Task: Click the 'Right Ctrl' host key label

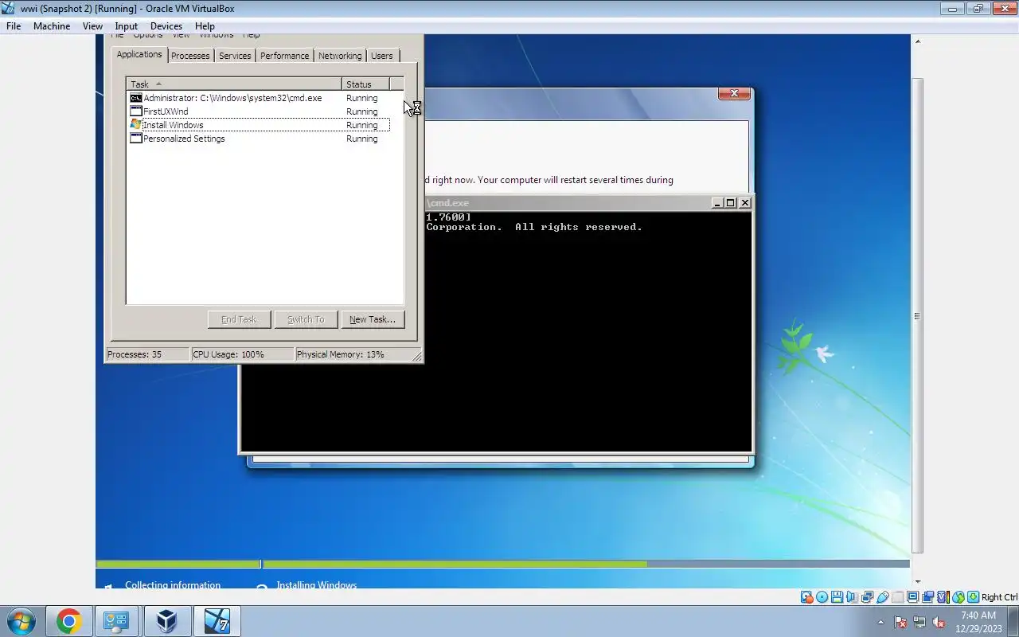Action: pos(999,597)
